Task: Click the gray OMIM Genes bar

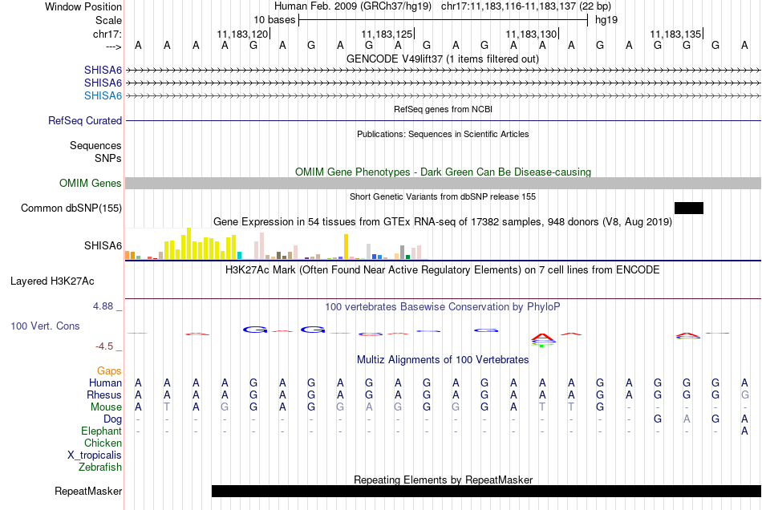Action: [444, 183]
